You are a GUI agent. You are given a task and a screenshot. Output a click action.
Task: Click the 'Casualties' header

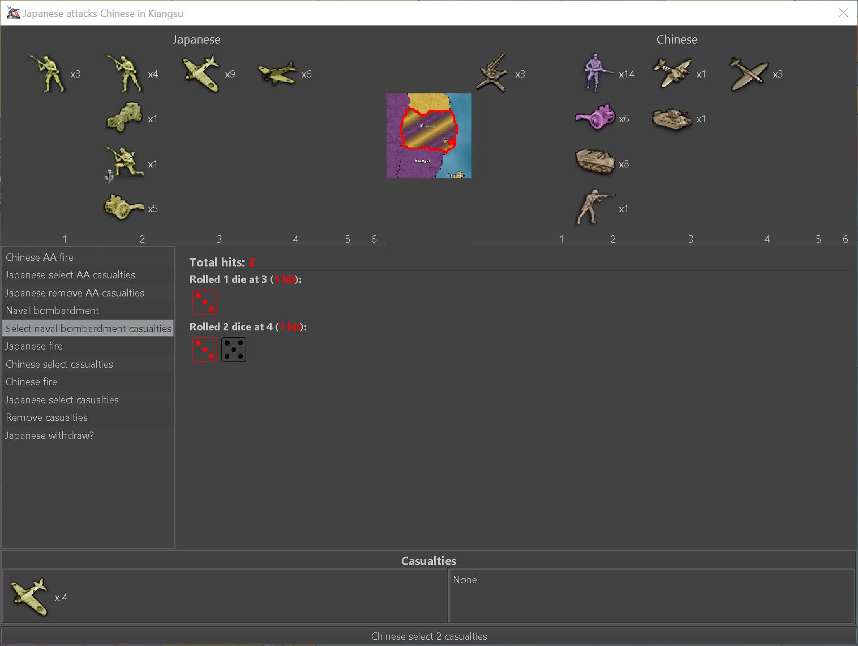pos(428,561)
